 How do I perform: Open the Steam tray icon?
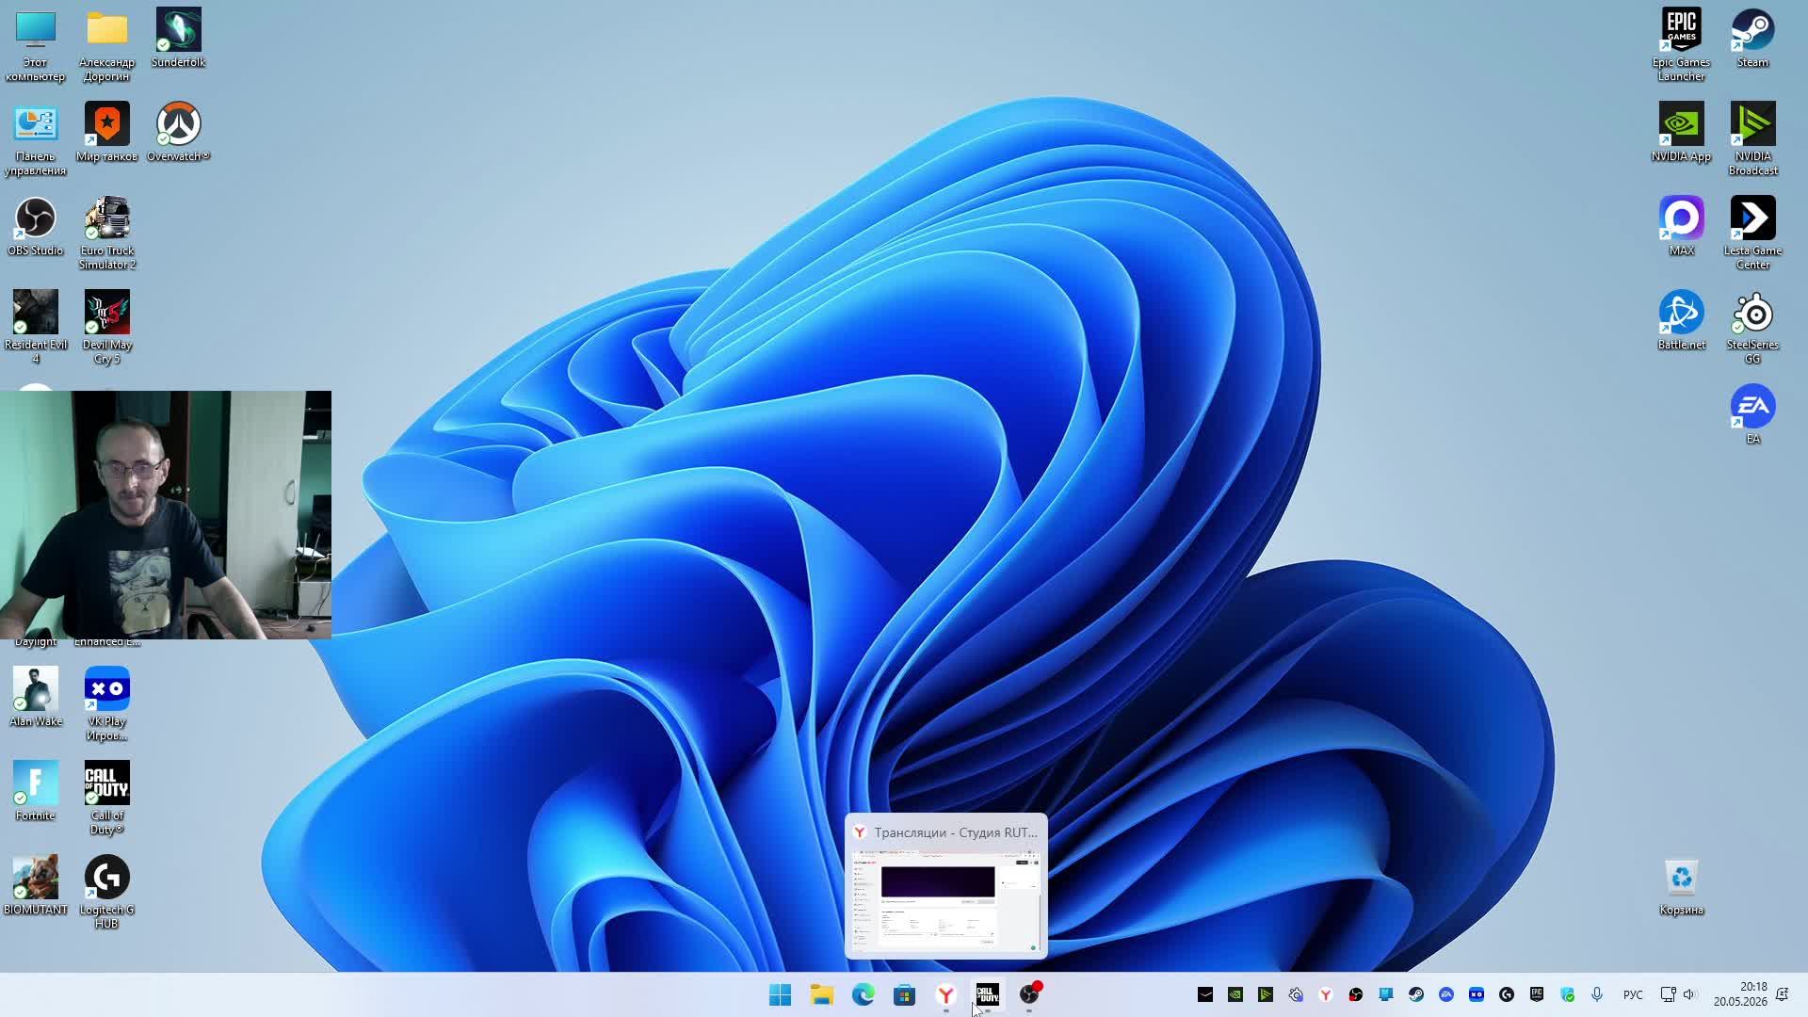click(x=1416, y=994)
